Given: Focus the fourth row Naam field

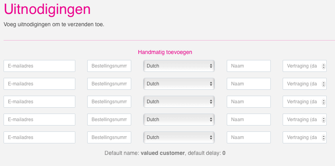Looking at the screenshot, I should pyautogui.click(x=249, y=120).
